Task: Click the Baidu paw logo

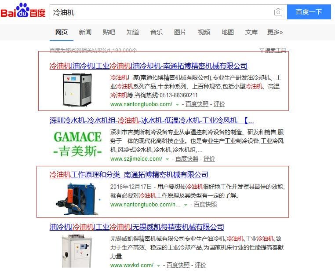Action: click(23, 10)
